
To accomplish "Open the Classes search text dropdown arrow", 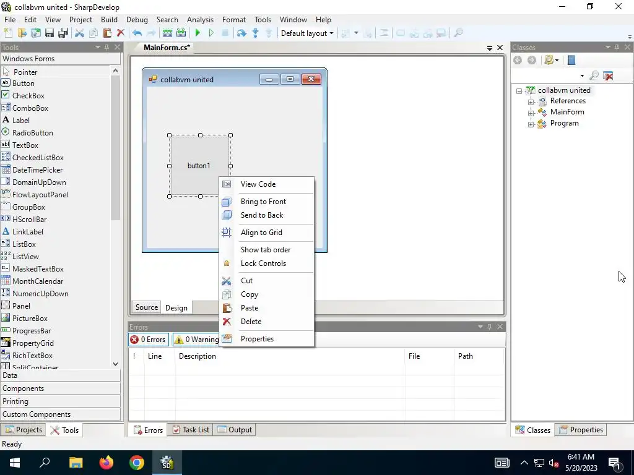I will click(x=582, y=75).
